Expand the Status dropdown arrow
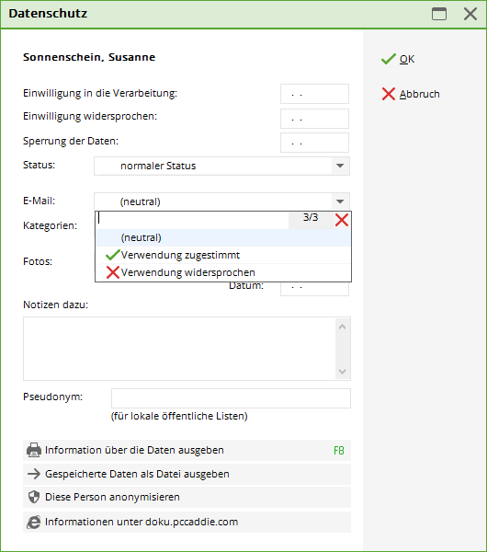The height and width of the screenshot is (552, 487). click(x=340, y=166)
